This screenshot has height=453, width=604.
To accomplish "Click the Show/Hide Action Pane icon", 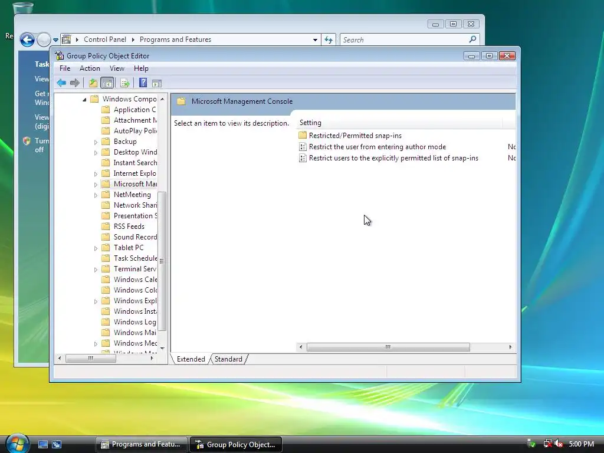I will pyautogui.click(x=157, y=83).
